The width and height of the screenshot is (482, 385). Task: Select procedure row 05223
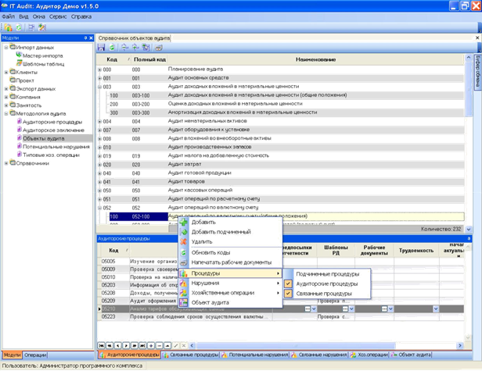click(280, 316)
